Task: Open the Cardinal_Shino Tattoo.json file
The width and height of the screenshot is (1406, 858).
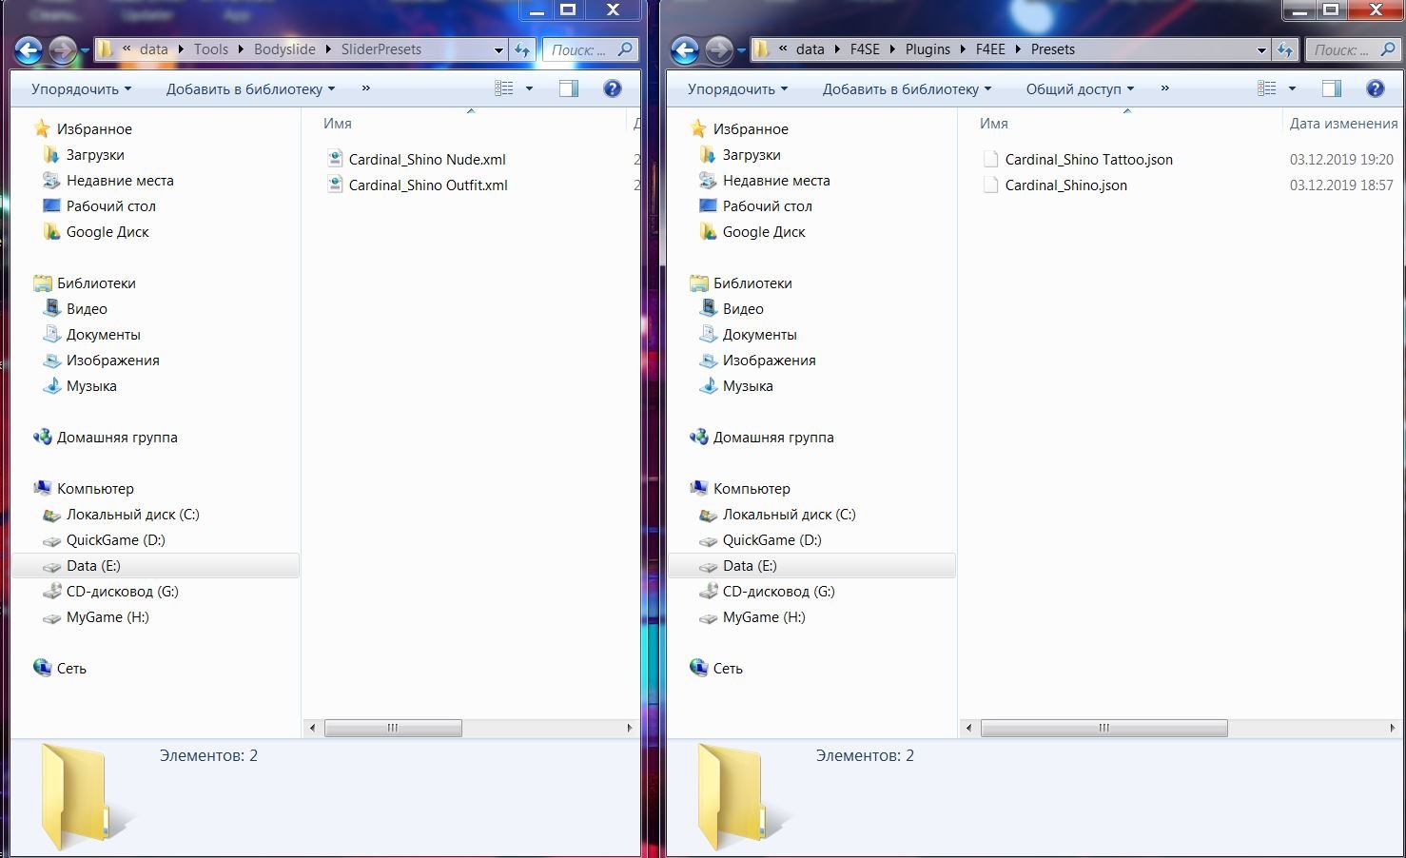Action: coord(1088,160)
